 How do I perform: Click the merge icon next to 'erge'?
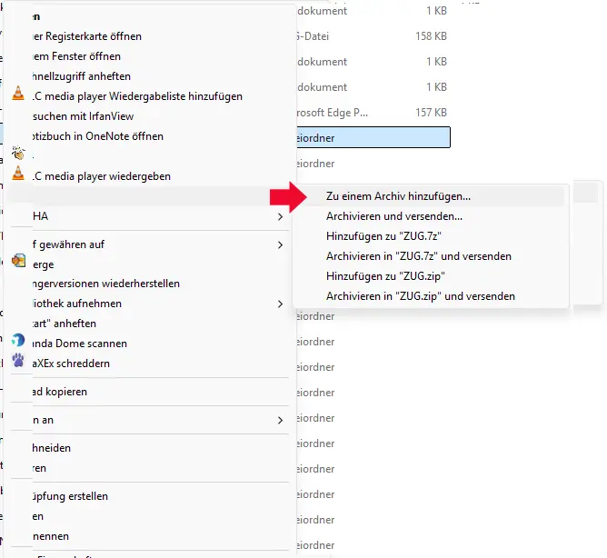(18, 261)
